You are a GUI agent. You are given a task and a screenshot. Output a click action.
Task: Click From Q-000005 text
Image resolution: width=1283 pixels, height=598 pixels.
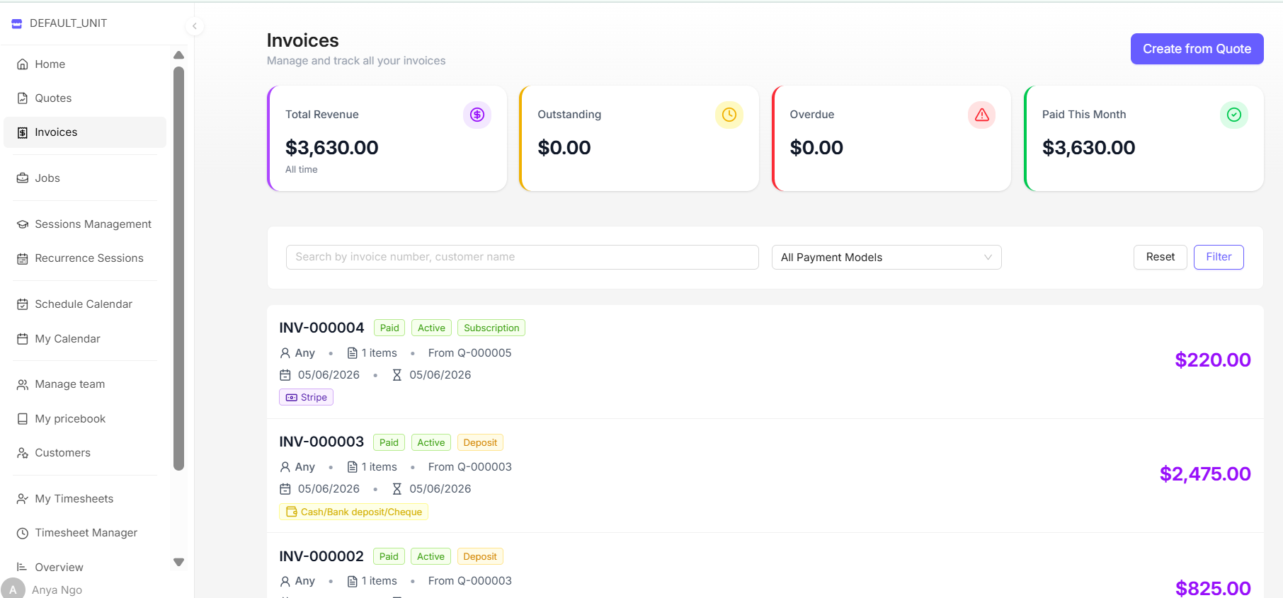point(469,353)
